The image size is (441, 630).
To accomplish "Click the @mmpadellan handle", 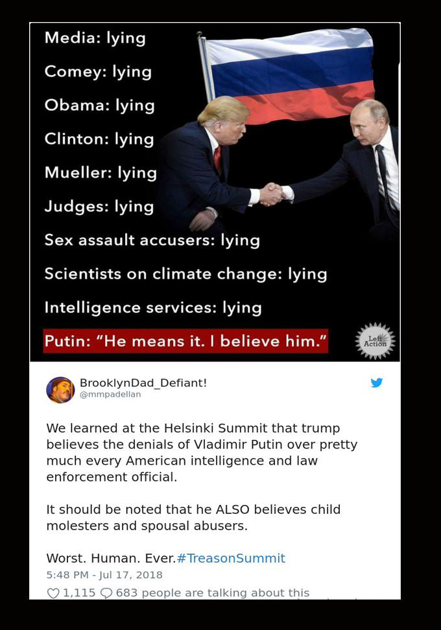I will (x=110, y=394).
